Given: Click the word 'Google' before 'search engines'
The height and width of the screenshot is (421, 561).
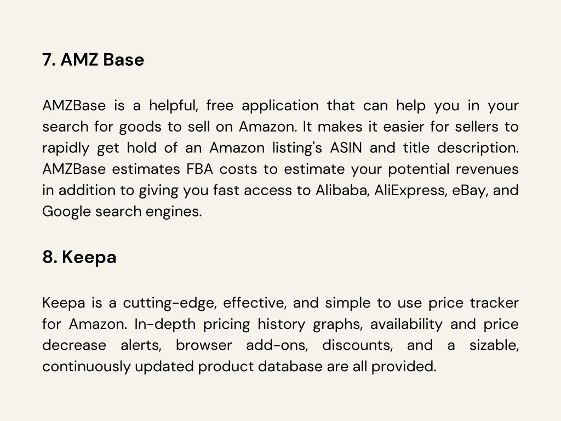Looking at the screenshot, I should [x=66, y=212].
